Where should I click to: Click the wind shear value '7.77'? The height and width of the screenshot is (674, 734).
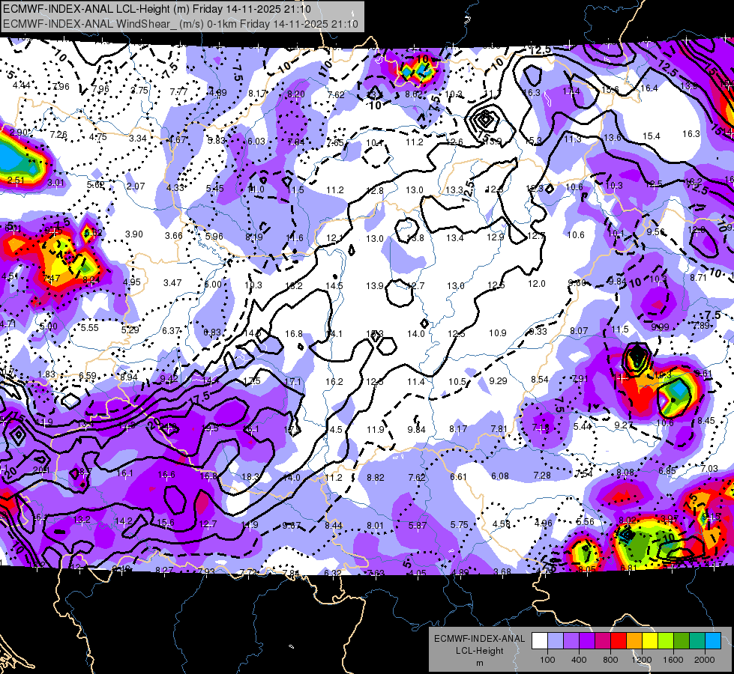click(x=179, y=91)
